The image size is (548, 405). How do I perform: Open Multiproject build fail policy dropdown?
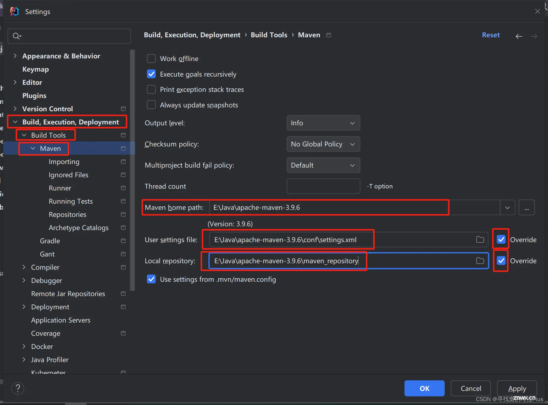323,165
